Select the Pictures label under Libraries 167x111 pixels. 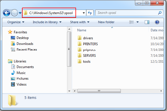point(23,79)
